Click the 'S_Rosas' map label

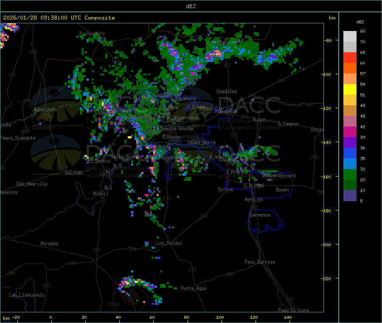coord(171,137)
